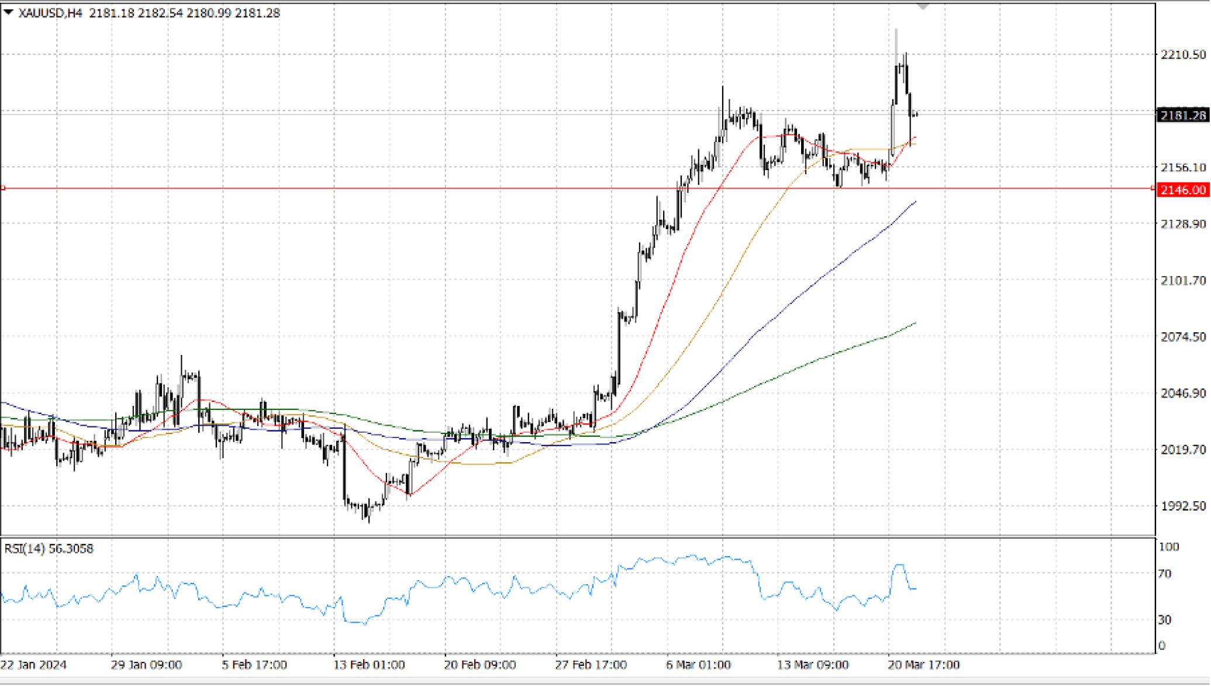Click the RSI 30 level label

click(1165, 619)
